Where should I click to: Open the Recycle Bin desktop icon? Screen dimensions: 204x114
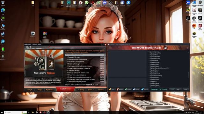(x=3, y=3)
